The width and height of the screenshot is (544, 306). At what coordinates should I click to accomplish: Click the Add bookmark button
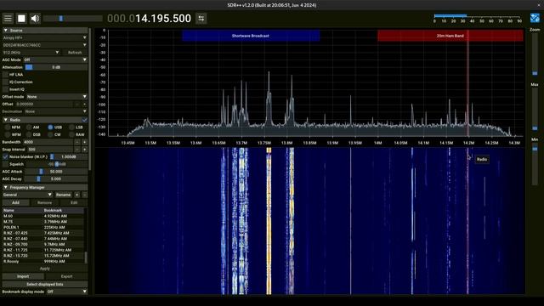point(15,202)
